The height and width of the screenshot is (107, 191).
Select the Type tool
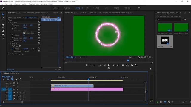coord(3,38)
